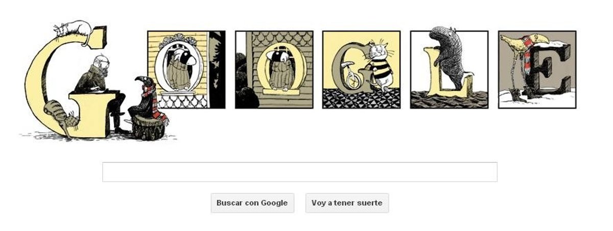Click the unicycle by the small g
613x231 pixels.
click(x=350, y=75)
